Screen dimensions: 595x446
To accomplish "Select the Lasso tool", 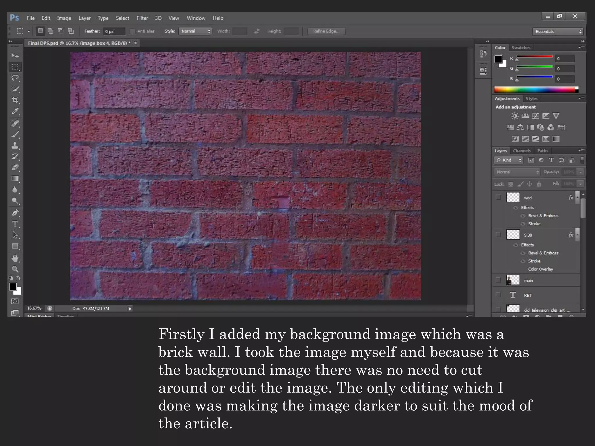I will 15,78.
